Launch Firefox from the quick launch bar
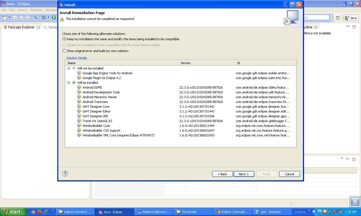361x216 pixels. click(39, 212)
